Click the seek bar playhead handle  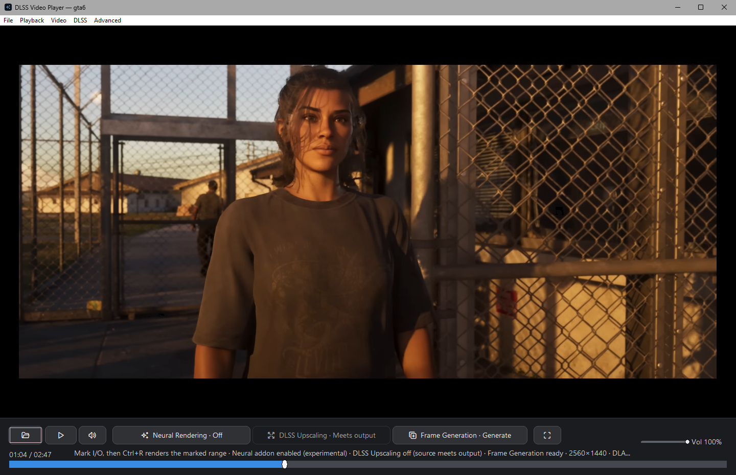[x=285, y=464]
